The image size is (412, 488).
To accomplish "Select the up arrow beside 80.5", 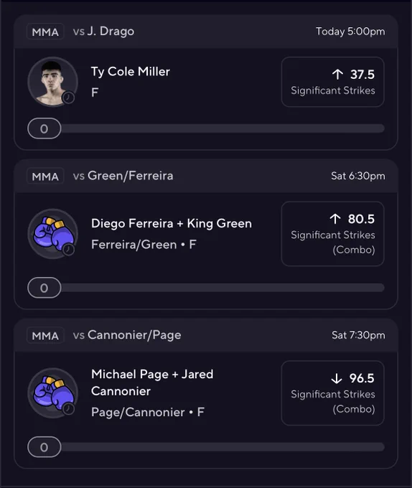I will pos(335,219).
